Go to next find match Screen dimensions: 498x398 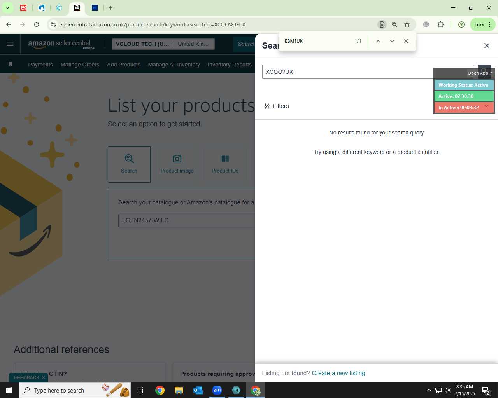coord(392,41)
